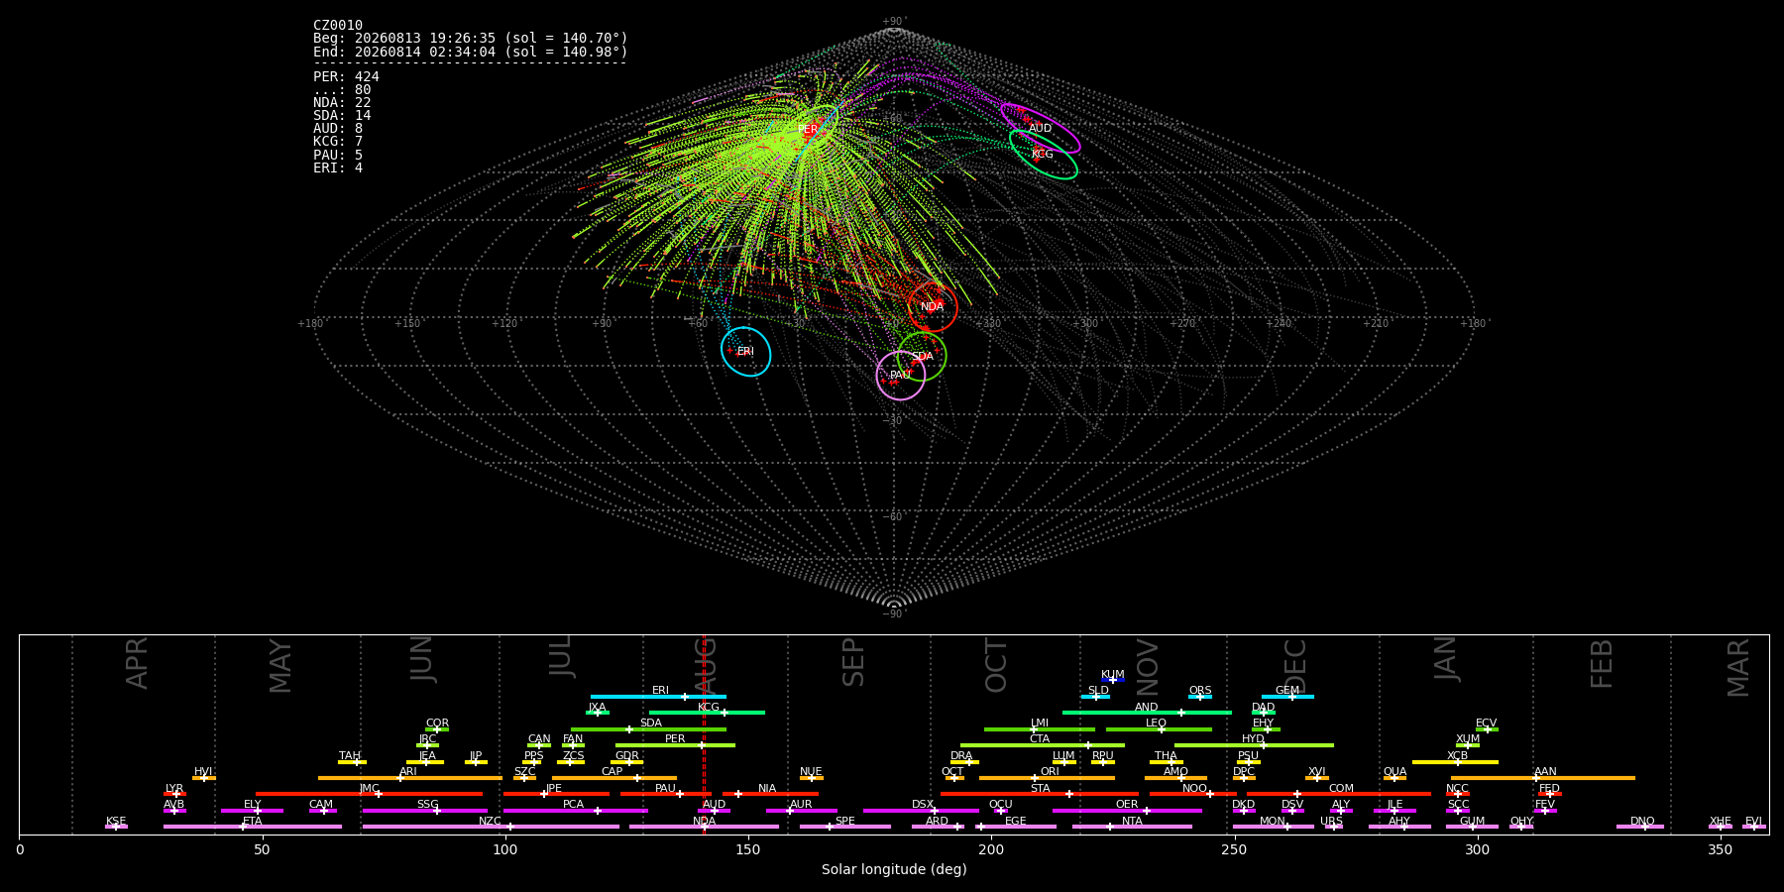Select the magenta AUD radiant ellipse
The height and width of the screenshot is (892, 1784).
point(1040,128)
